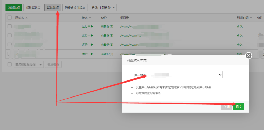The width and height of the screenshot is (264, 130).
Task: Click 运行中 status in first row
Action: click(88, 26)
